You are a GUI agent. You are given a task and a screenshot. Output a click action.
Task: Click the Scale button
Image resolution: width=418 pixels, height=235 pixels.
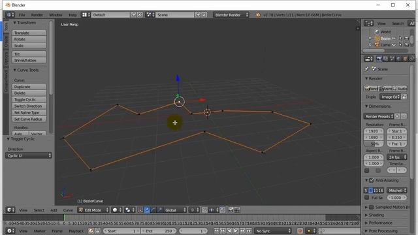29,46
